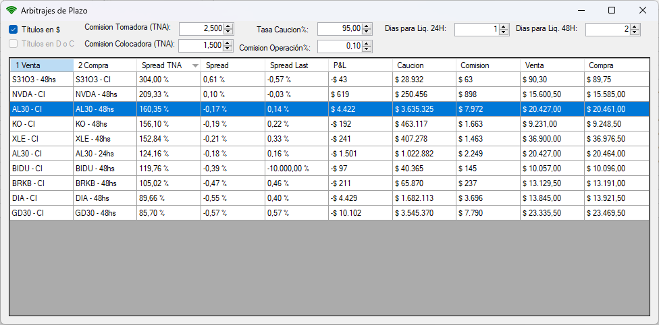Click the Comision Colocadora input field
Screen dimensions: 659x325
202,46
